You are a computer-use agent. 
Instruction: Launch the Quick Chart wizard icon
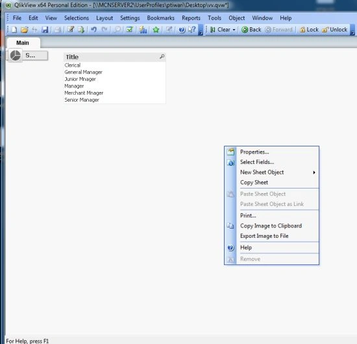pyautogui.click(x=143, y=30)
